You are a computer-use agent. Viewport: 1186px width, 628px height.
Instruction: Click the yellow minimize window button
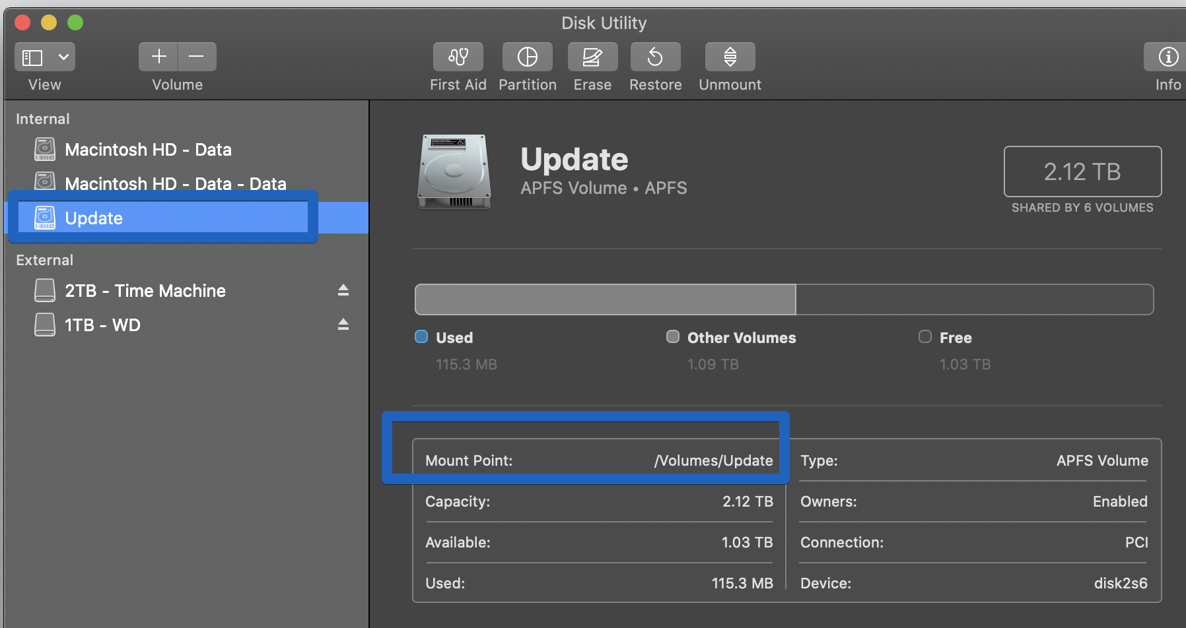(49, 22)
